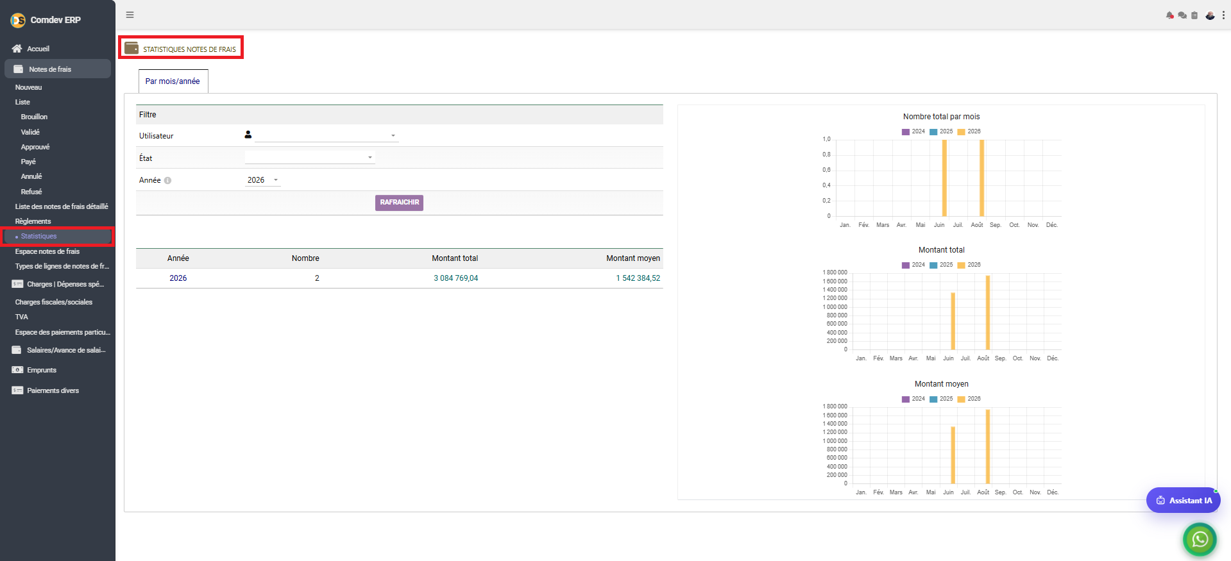
Task: Open the Assistant IA button
Action: click(1183, 500)
